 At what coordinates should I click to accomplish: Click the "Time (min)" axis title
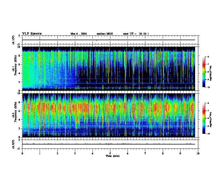(x=113, y=156)
